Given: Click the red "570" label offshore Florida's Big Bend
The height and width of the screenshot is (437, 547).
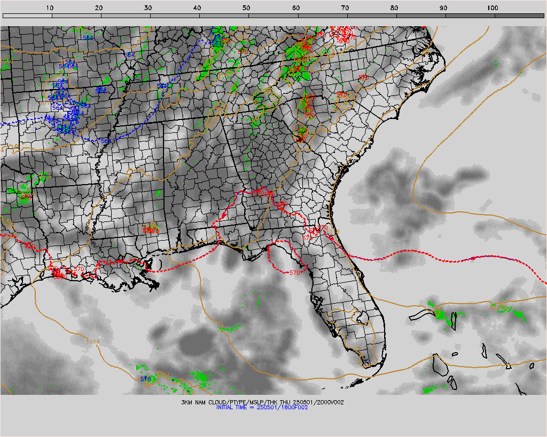Looking at the screenshot, I should click(295, 273).
